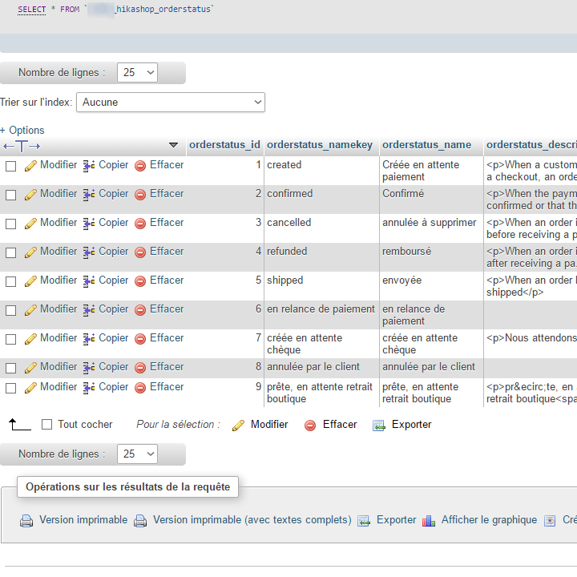The height and width of the screenshot is (577, 577).
Task: Sort by orderstatus_namekey column header
Action: pyautogui.click(x=320, y=145)
